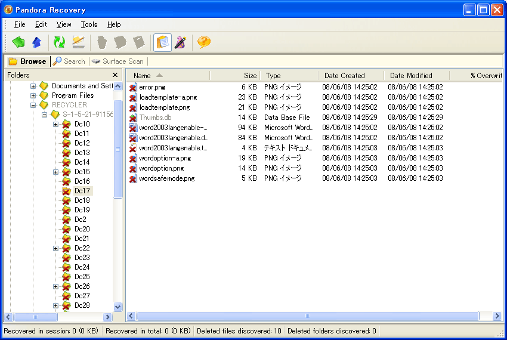Select the word2003langenable.d... file
This screenshot has width=507, height=340.
pos(174,138)
